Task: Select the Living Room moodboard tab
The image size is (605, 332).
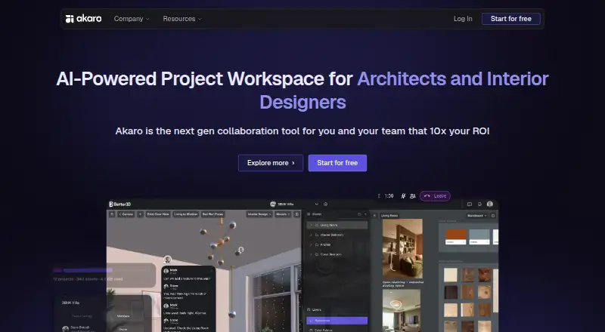Action: pyautogui.click(x=389, y=216)
